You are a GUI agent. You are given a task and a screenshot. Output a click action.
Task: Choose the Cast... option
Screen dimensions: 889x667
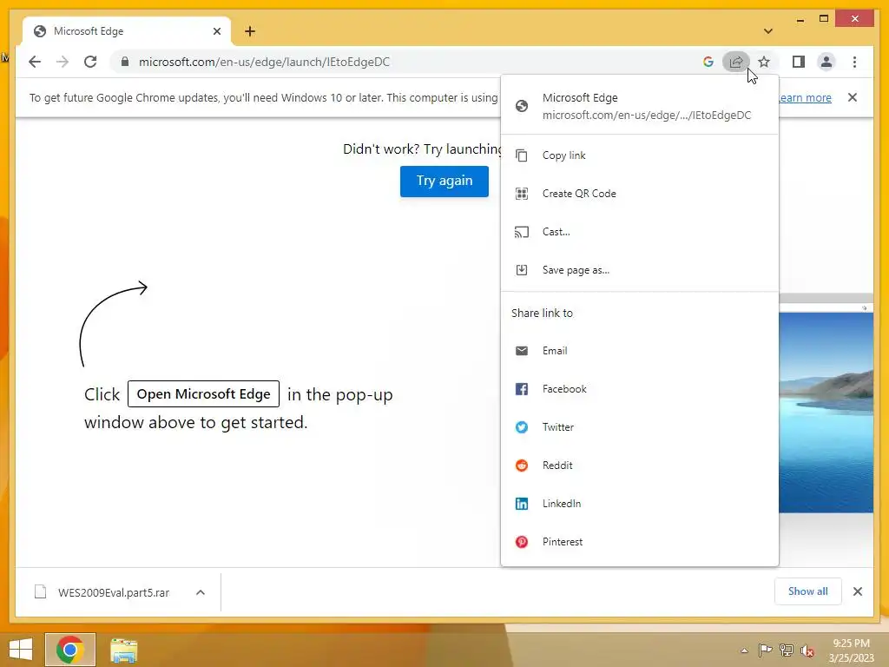click(640, 231)
